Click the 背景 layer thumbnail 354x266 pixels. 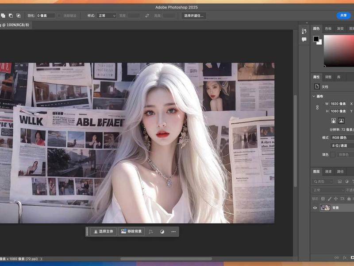click(x=325, y=207)
